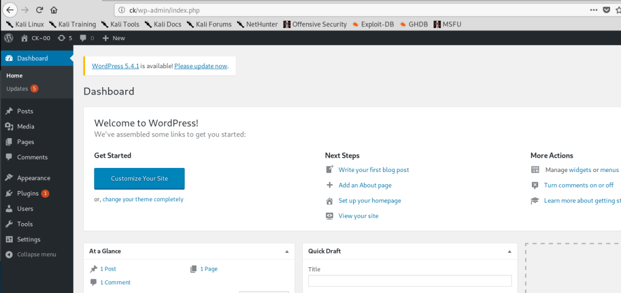The image size is (621, 293).
Task: Click Please update now link
Action: click(x=201, y=66)
